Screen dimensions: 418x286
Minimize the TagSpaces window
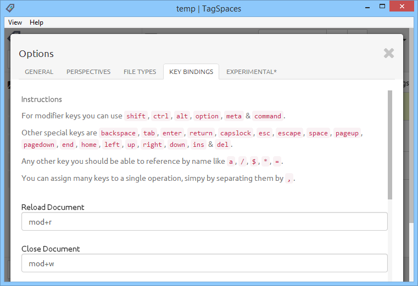pos(367,7)
